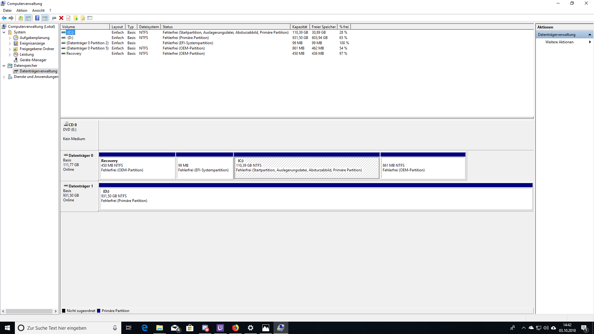
Task: Sort by the Layout column header
Action: (x=118, y=27)
